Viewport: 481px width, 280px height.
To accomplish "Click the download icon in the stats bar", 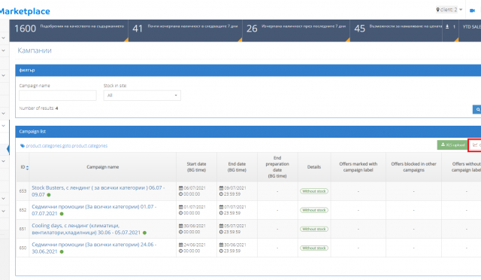I will 447,27.
